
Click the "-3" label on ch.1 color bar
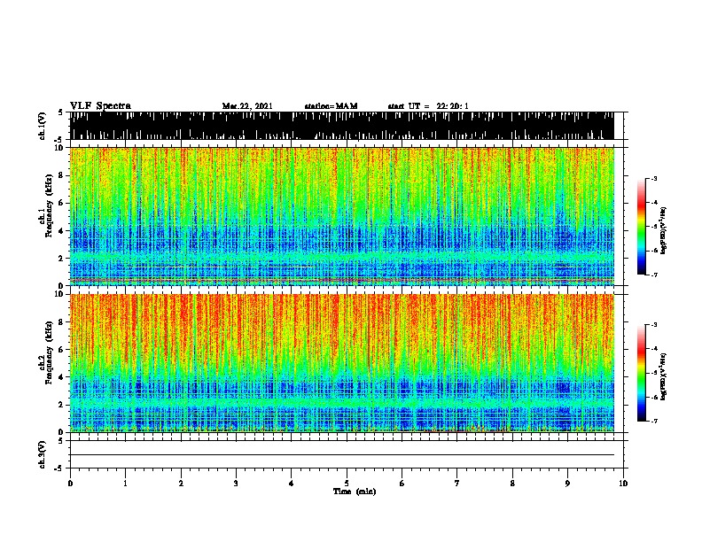[x=653, y=179]
